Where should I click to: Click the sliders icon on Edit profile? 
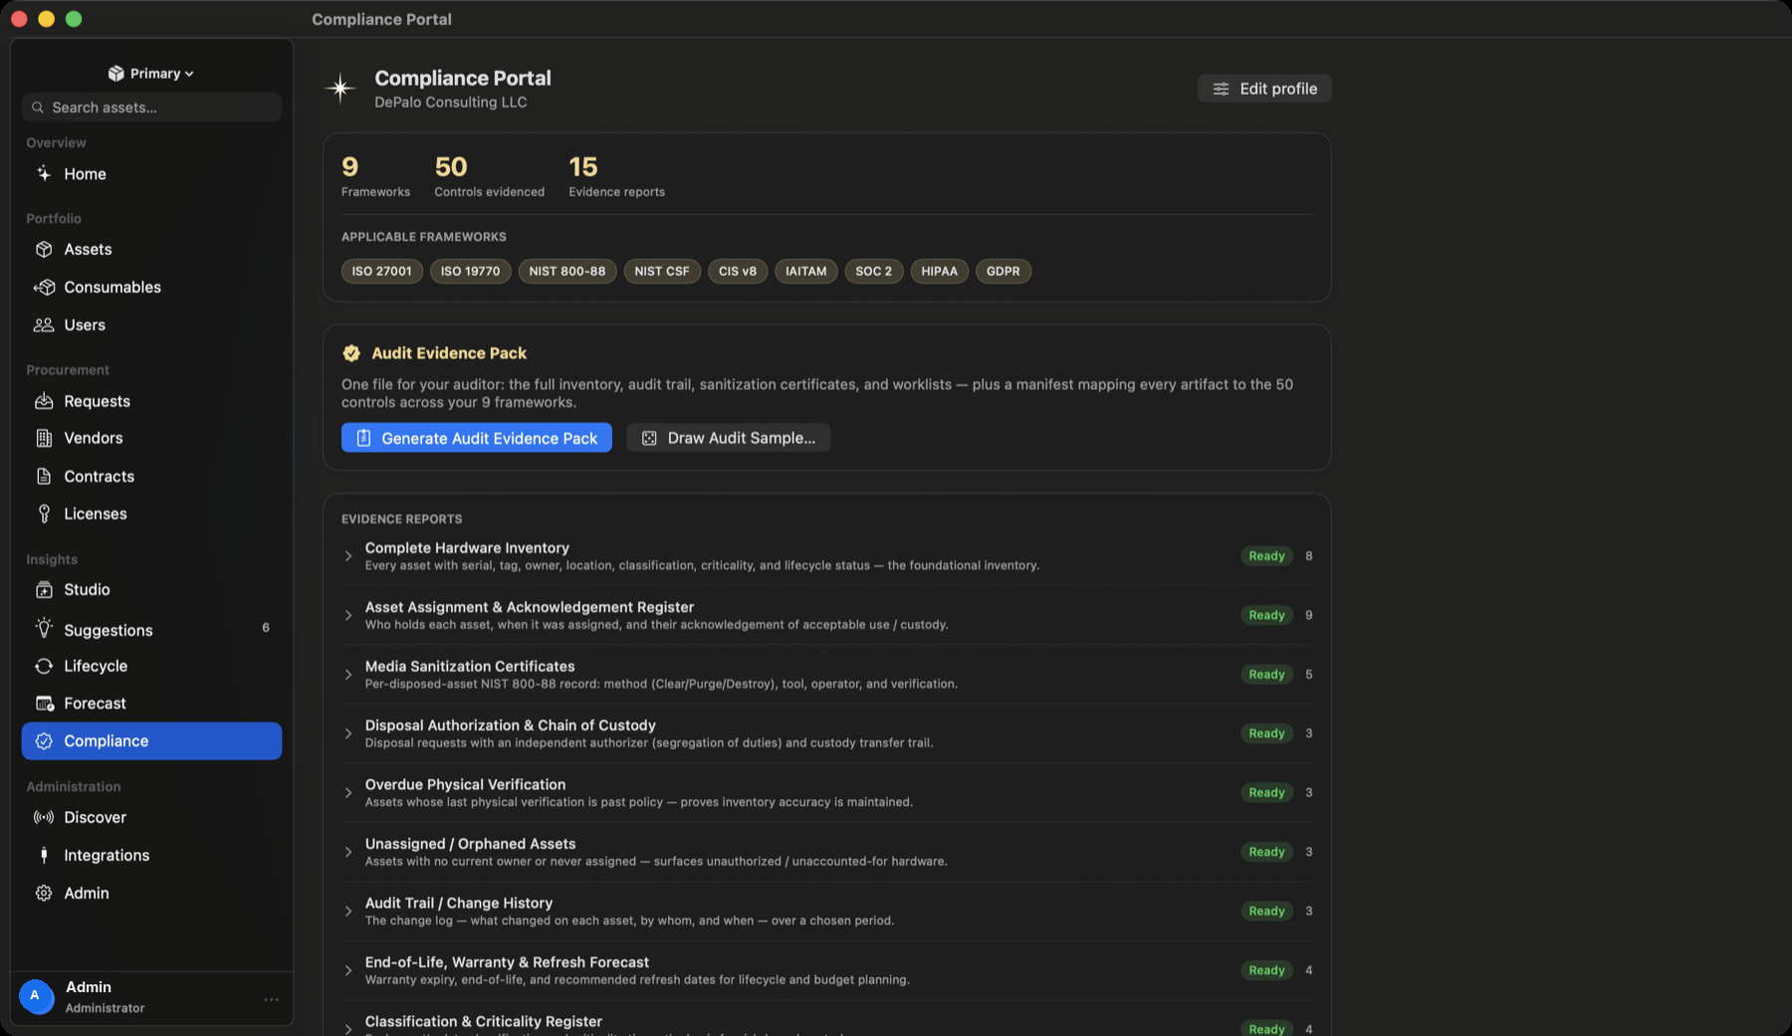point(1221,89)
